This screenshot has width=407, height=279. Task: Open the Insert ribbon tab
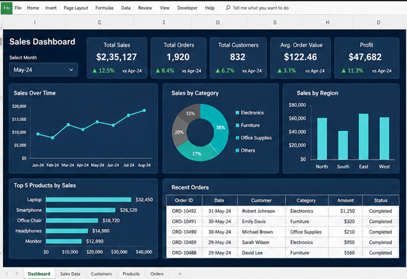(51, 8)
